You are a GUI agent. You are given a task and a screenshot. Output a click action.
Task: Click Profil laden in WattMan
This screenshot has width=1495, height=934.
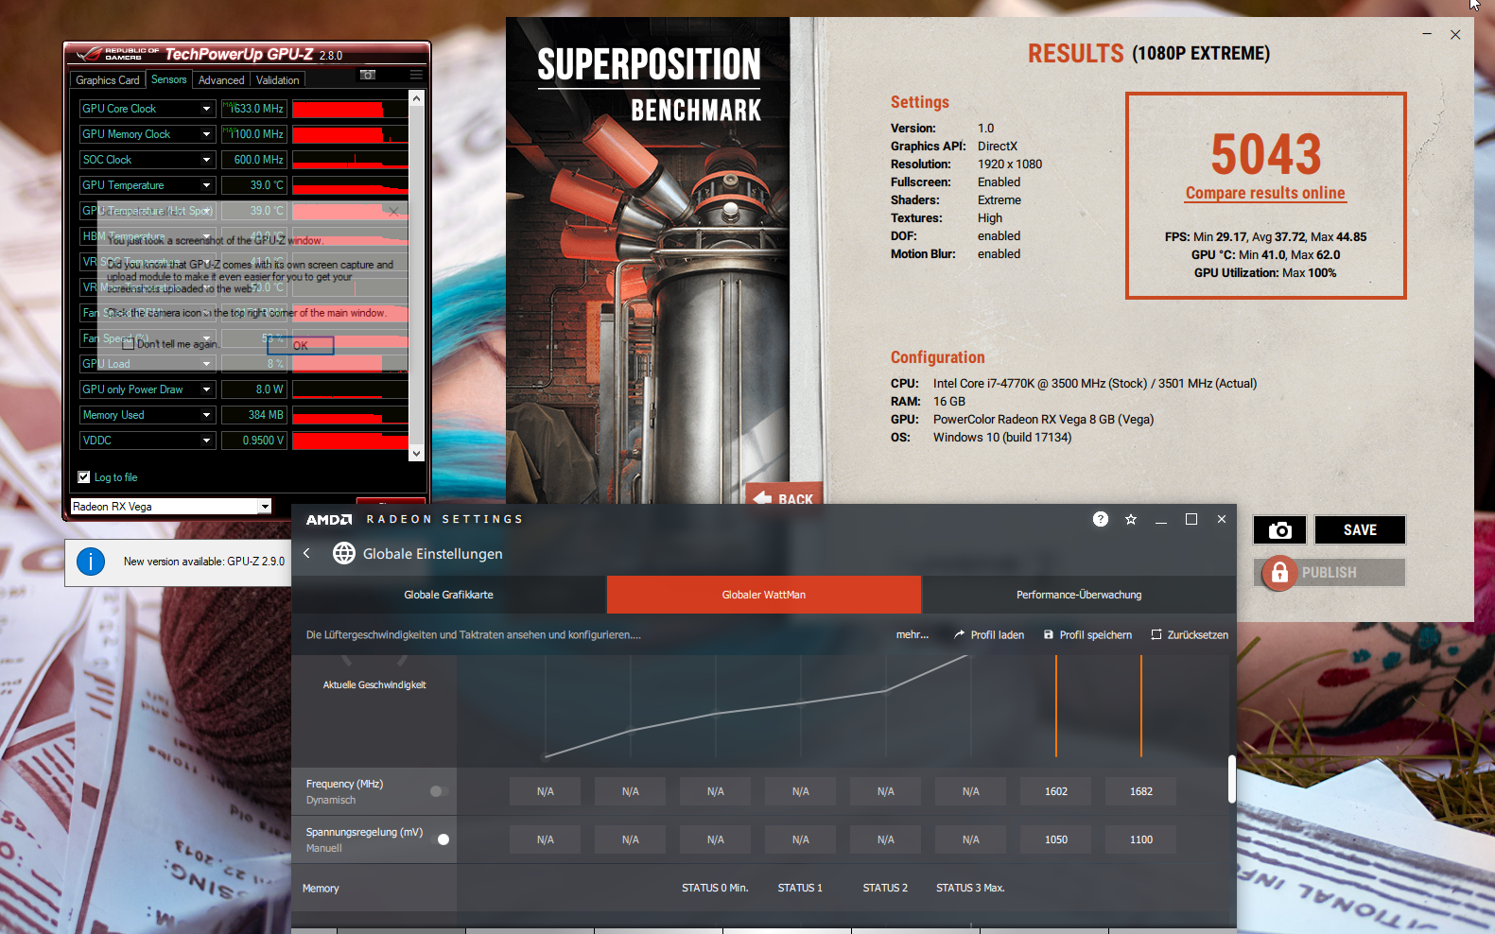(989, 634)
